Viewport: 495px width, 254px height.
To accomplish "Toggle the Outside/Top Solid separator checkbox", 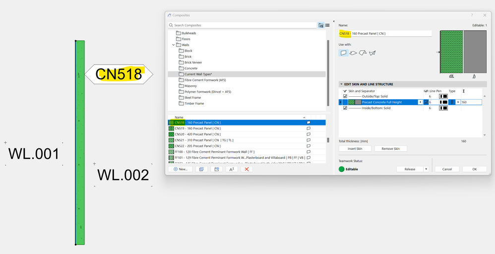I will [x=345, y=96].
